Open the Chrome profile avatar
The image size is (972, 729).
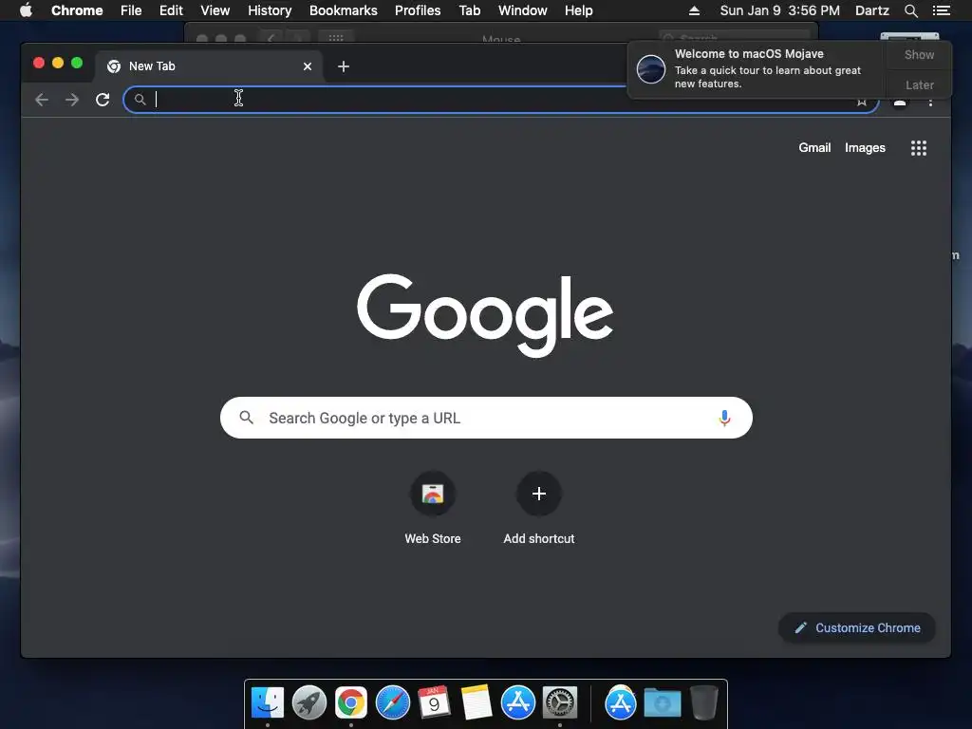coord(900,103)
